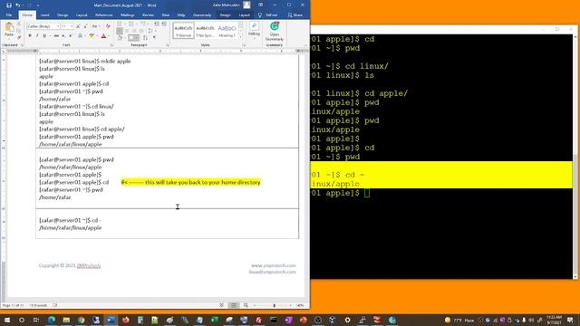The height and width of the screenshot is (326, 580).
Task: Increase font size with Grow Font icon
Action: pos(78,26)
